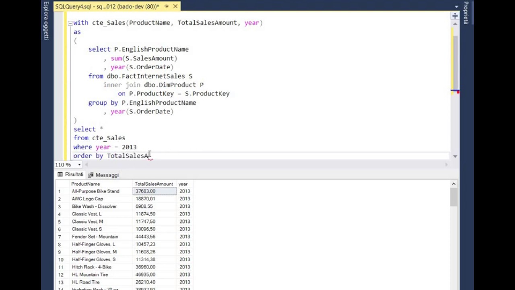Click cell 'Hitch Rack - 4-Bike'
This screenshot has height=290, width=515.
click(x=101, y=267)
